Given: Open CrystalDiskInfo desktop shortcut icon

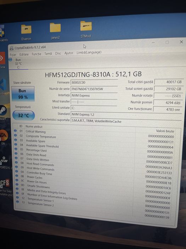Looking at the screenshot, I should 3,34.
